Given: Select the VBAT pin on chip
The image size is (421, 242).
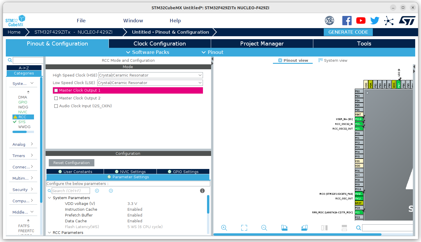Looking at the screenshot, I should (x=359, y=114).
